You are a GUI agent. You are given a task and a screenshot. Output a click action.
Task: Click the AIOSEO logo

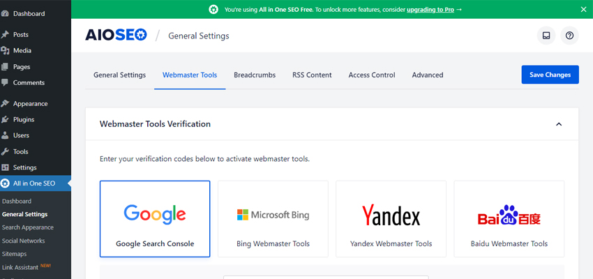(x=116, y=36)
